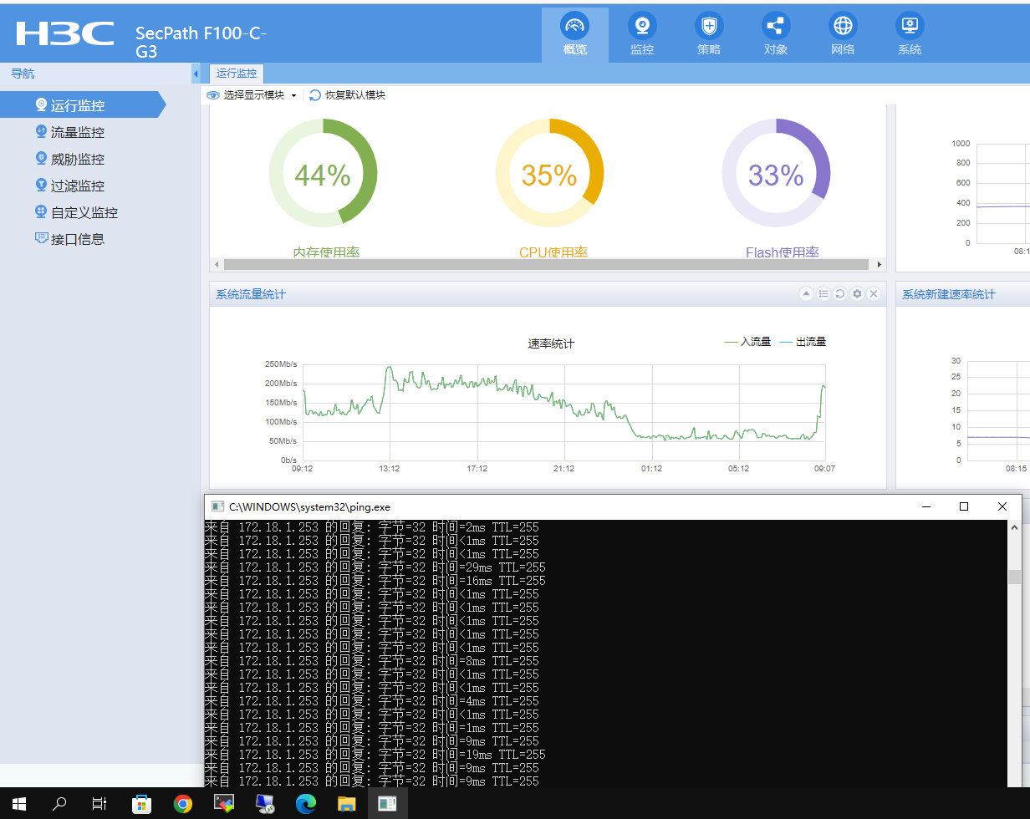Launch Google Chrome from the taskbar
Viewport: 1030px width, 819px height.
click(x=182, y=804)
